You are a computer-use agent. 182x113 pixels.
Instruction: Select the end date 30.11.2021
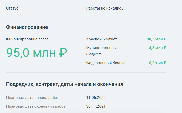[96, 106]
